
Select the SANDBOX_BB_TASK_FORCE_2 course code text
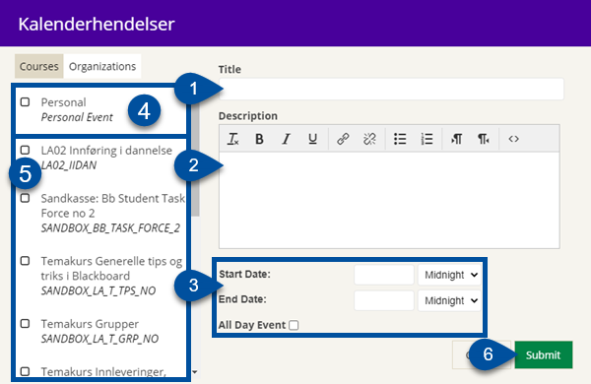click(x=110, y=228)
